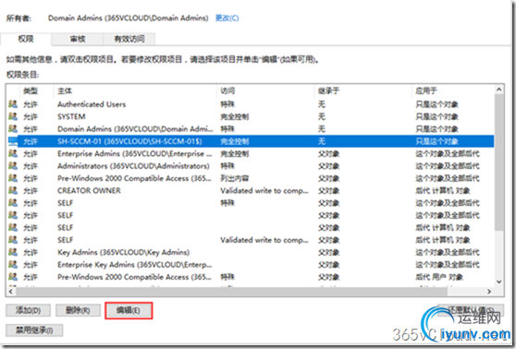
Task: Select CREATOR OWNER permission entry
Action: coord(251,190)
